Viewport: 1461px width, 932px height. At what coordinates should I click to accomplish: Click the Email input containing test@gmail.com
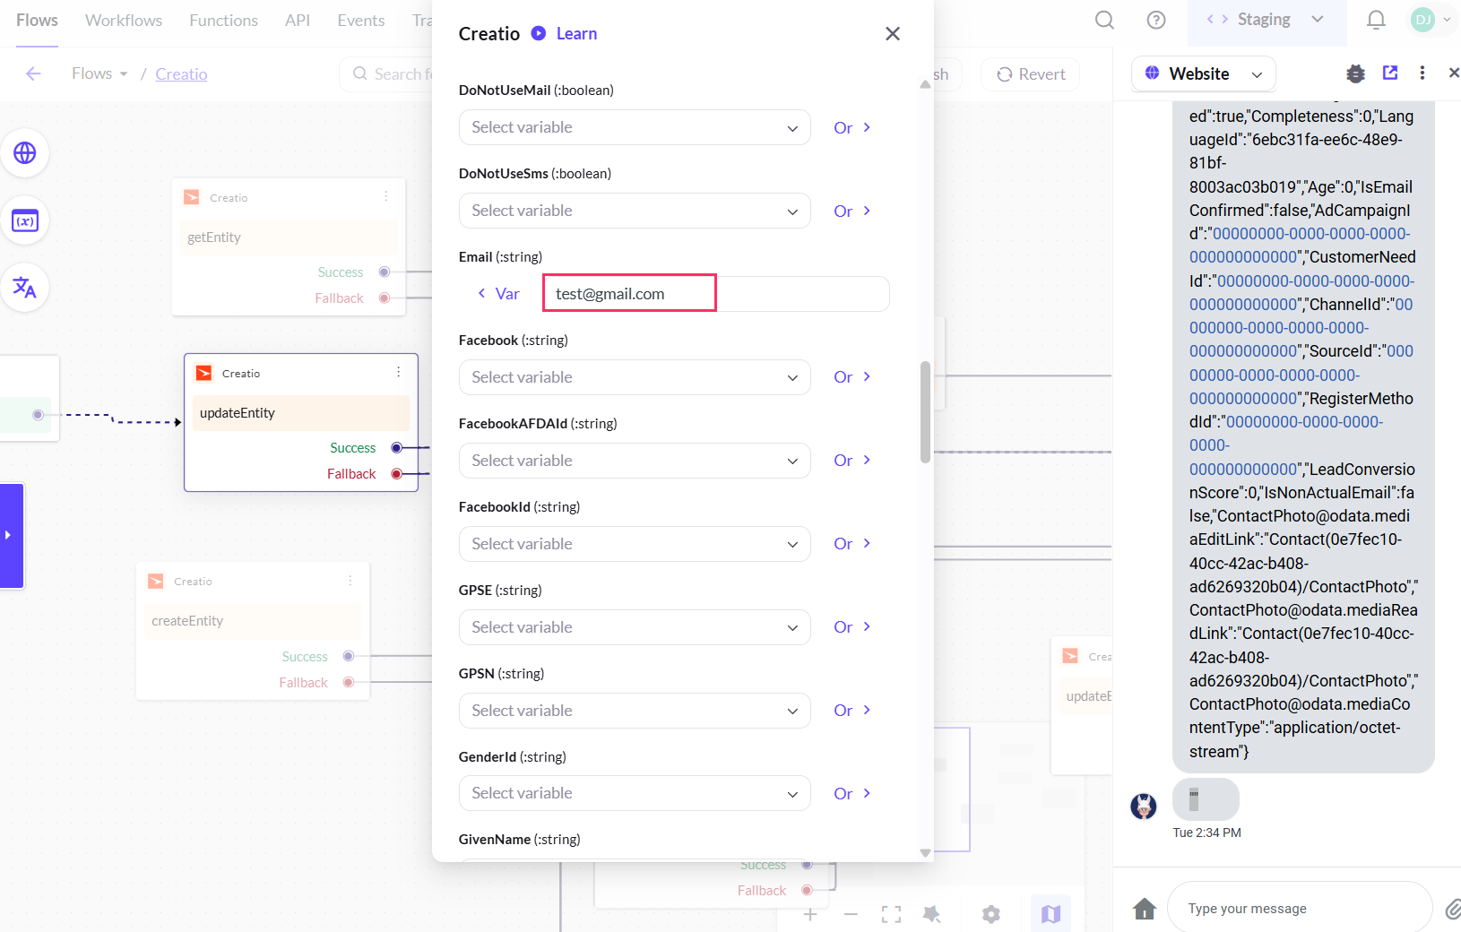[x=629, y=294]
